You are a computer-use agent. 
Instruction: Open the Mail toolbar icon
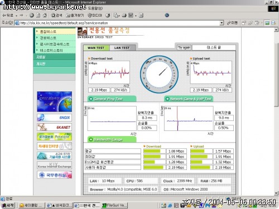[x=117, y=16]
